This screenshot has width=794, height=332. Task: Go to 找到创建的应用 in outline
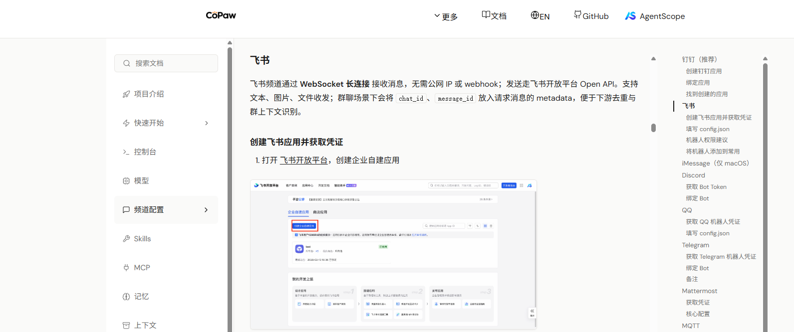707,94
